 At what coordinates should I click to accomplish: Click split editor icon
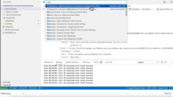[x=172, y=2]
